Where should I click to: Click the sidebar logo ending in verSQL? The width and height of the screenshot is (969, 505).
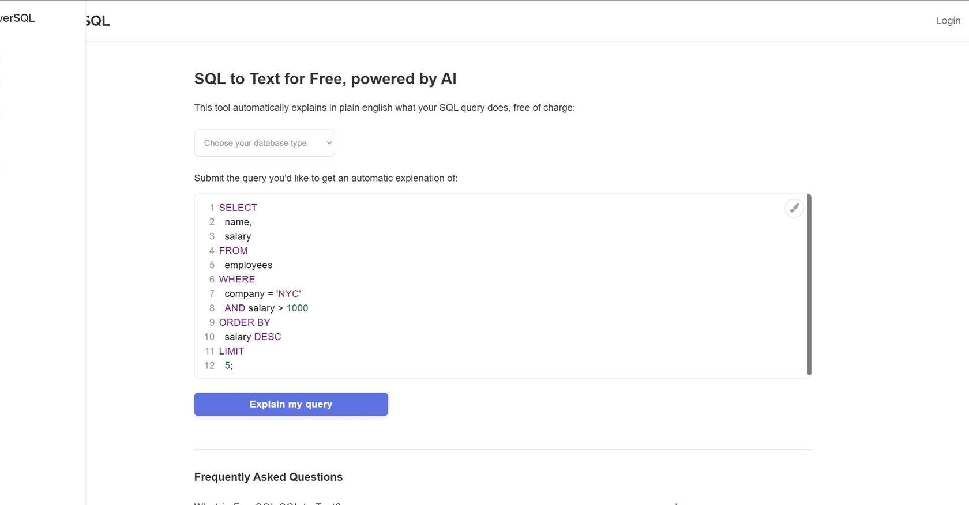tap(17, 18)
